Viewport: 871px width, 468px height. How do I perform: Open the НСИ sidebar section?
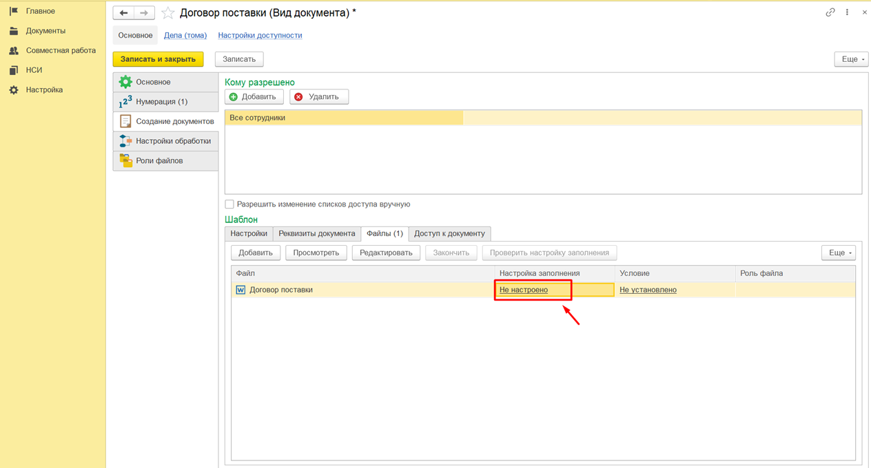[34, 70]
